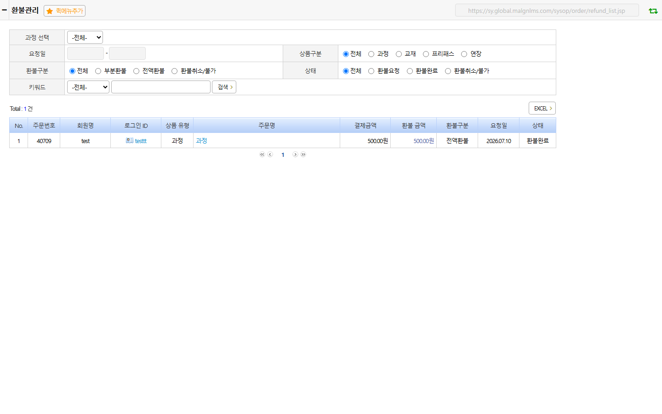Go to previous page arrow

270,155
